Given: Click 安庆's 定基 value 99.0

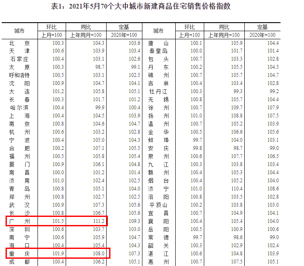Looking at the screenshot, I should [x=274, y=148].
